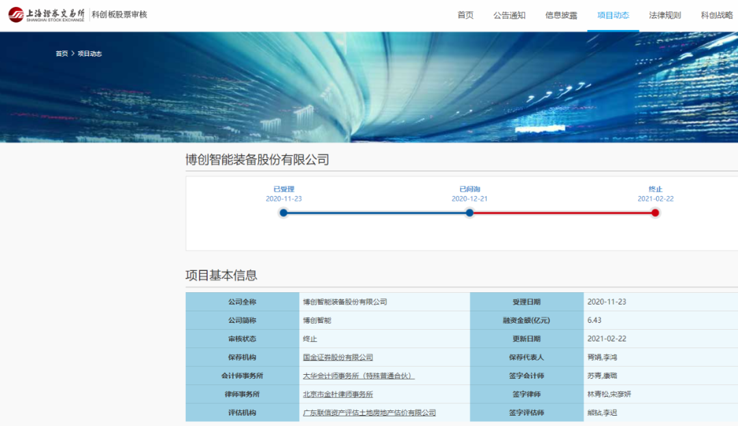This screenshot has width=738, height=426.
Task: Click 项目动态 in the breadcrumb
Action: tap(90, 54)
